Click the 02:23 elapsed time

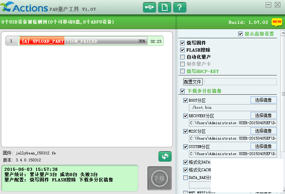pyautogui.click(x=156, y=41)
